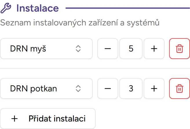Delete the DRN myš installation row
Screen dimensions: 190x129
point(180,49)
